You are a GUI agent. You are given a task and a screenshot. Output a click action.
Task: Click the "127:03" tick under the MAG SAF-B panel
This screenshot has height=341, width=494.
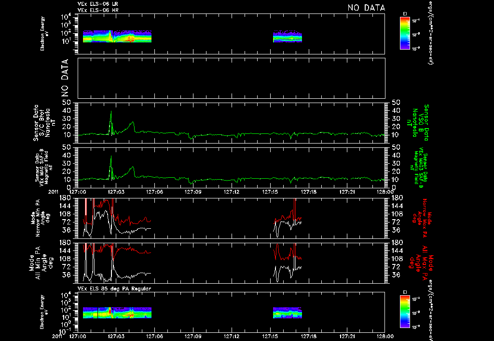click(x=116, y=192)
